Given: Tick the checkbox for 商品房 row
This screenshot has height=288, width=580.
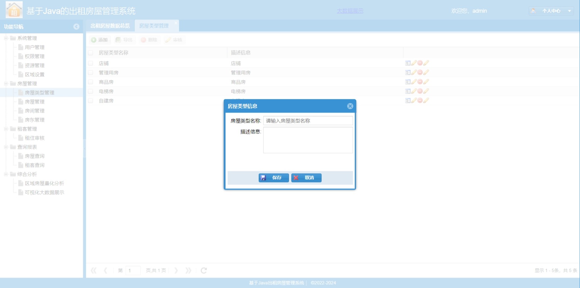Looking at the screenshot, I should (x=90, y=82).
